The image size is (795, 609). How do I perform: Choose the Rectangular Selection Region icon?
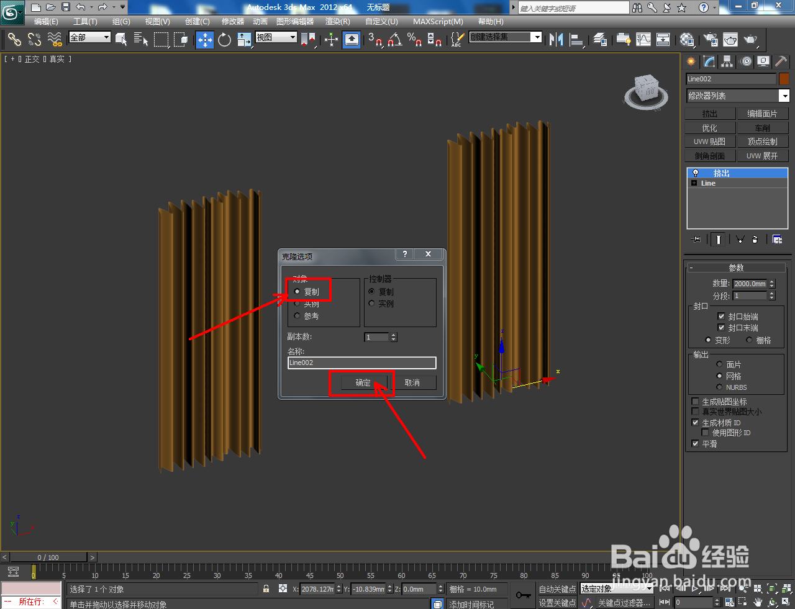[x=161, y=39]
